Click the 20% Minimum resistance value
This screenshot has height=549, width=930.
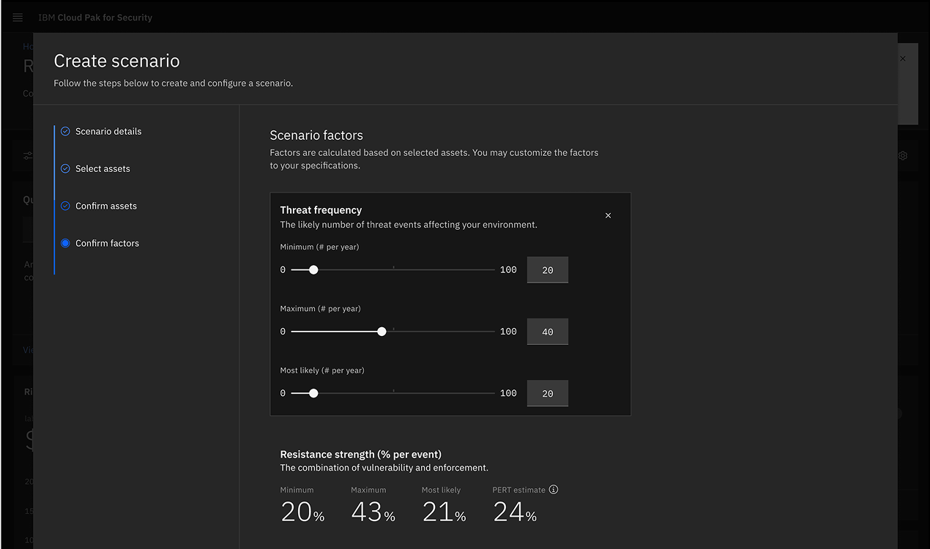[302, 512]
